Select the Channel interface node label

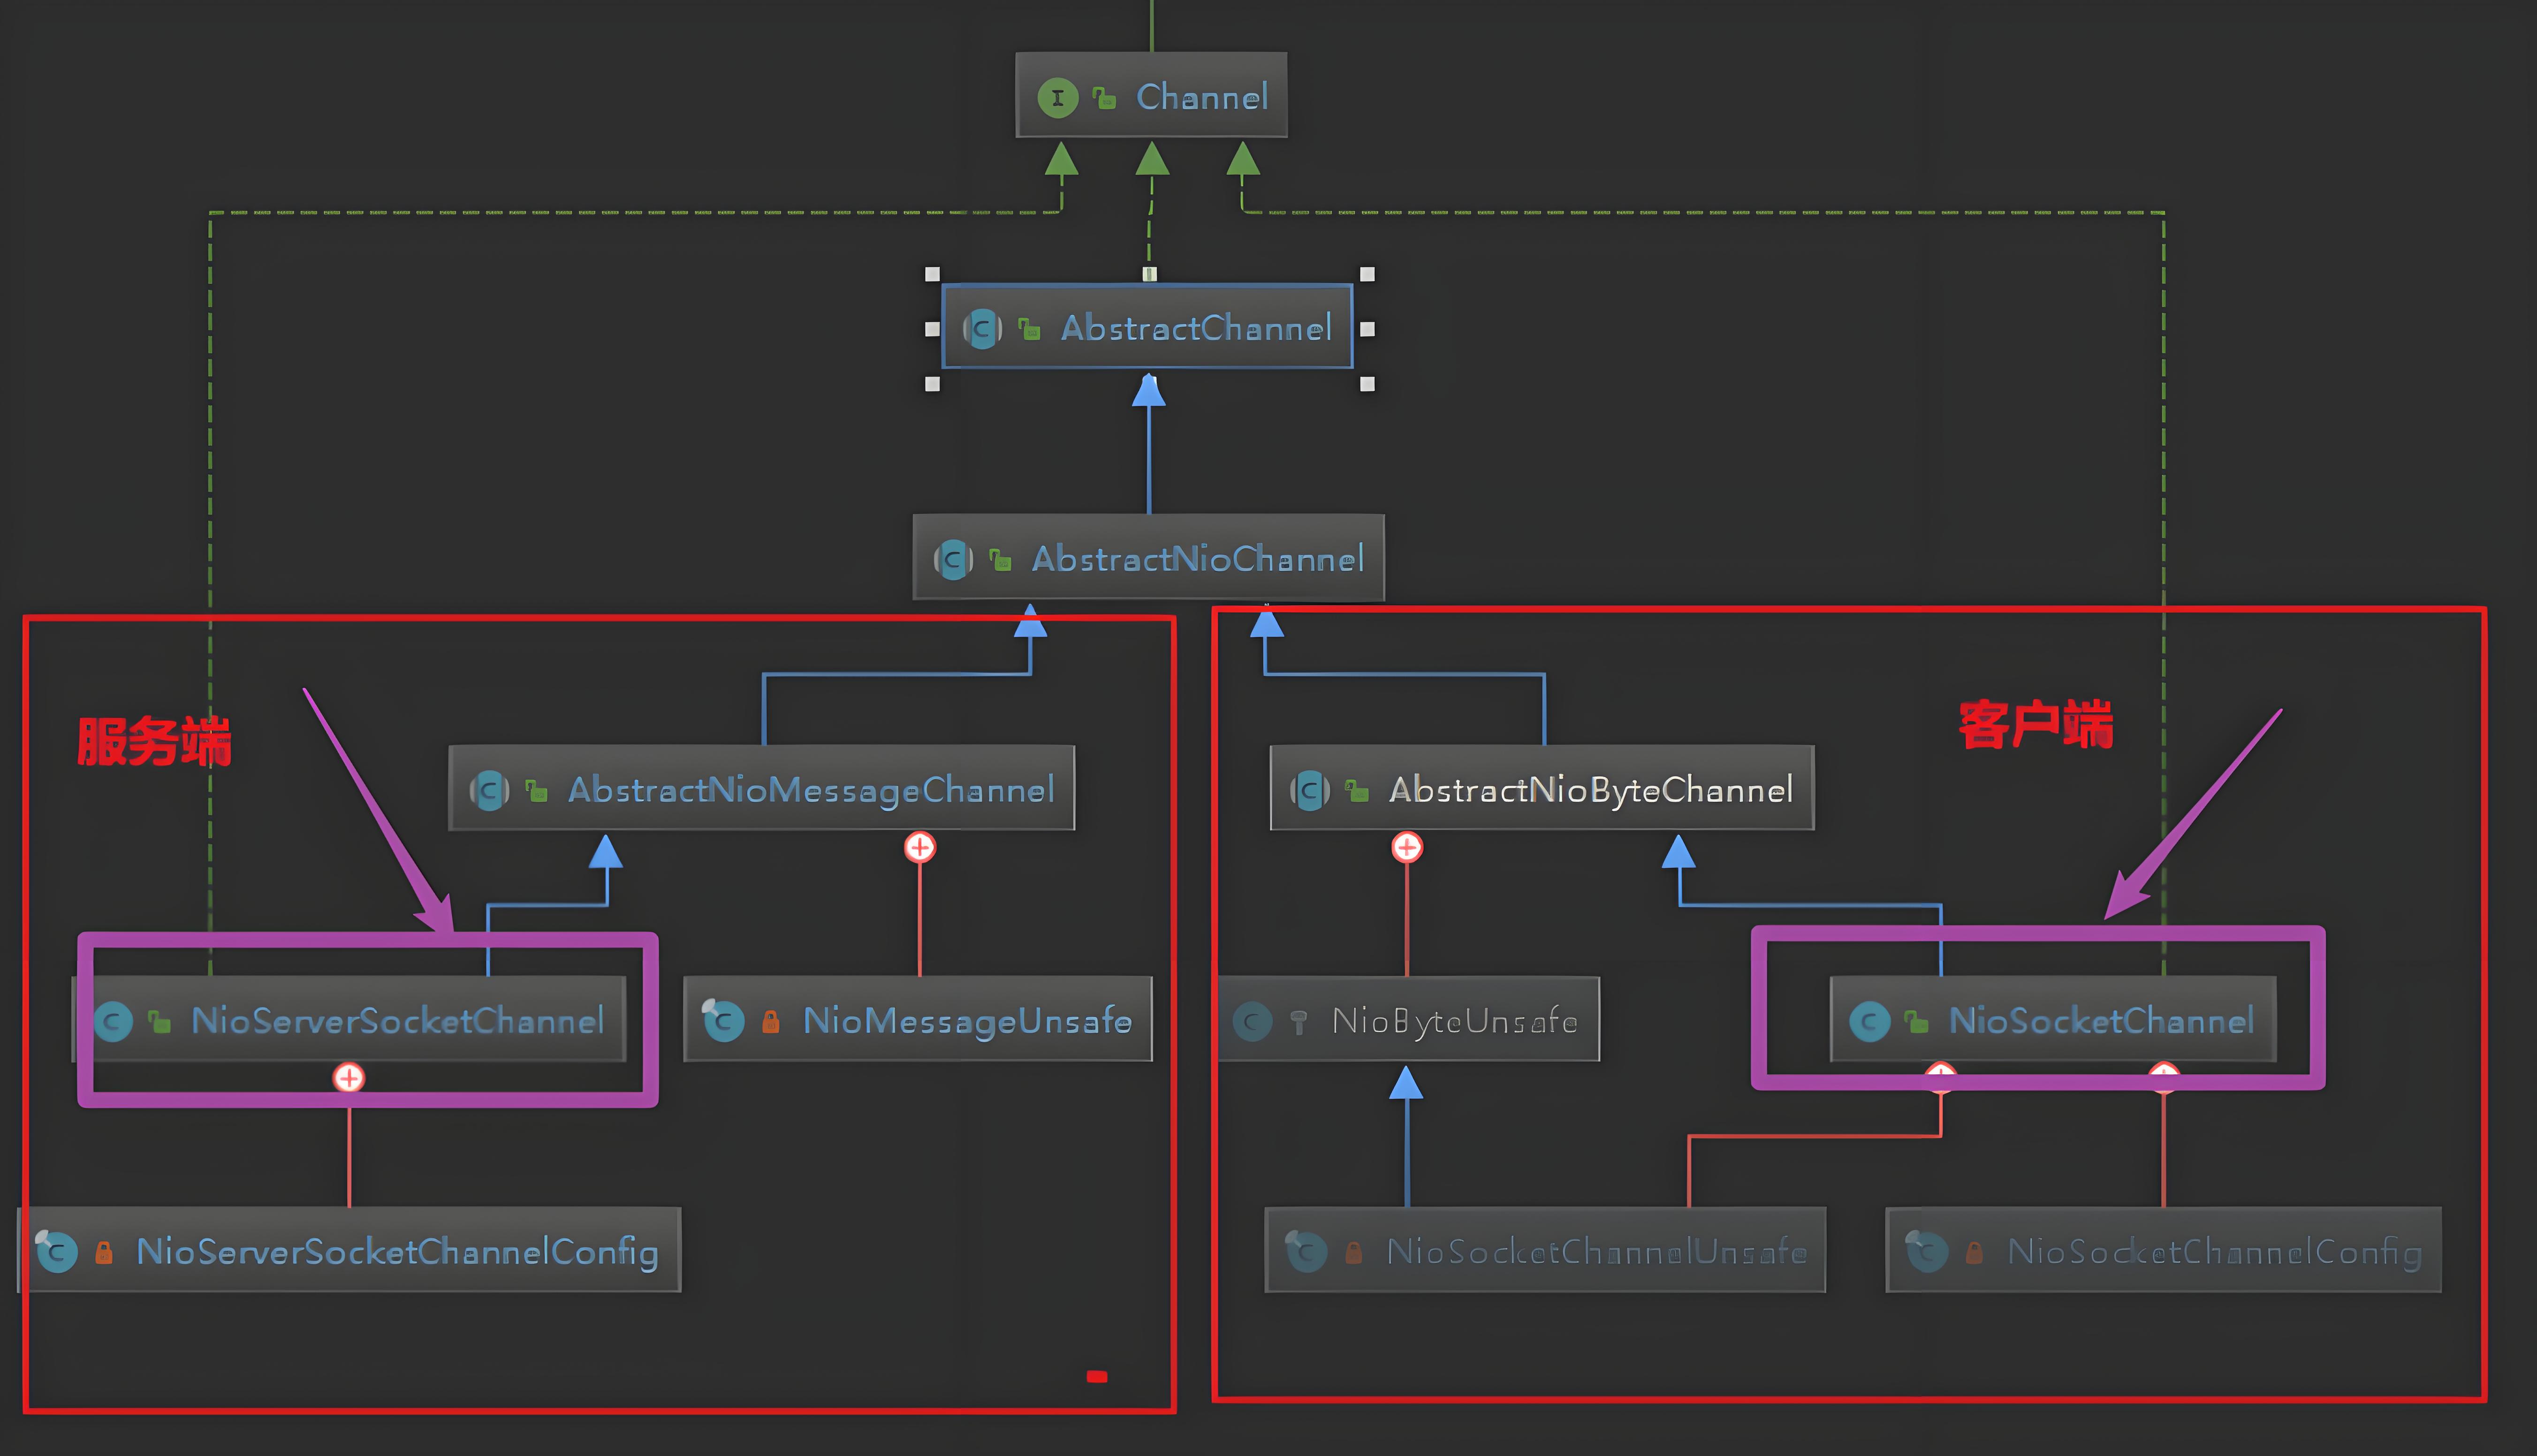point(1202,97)
